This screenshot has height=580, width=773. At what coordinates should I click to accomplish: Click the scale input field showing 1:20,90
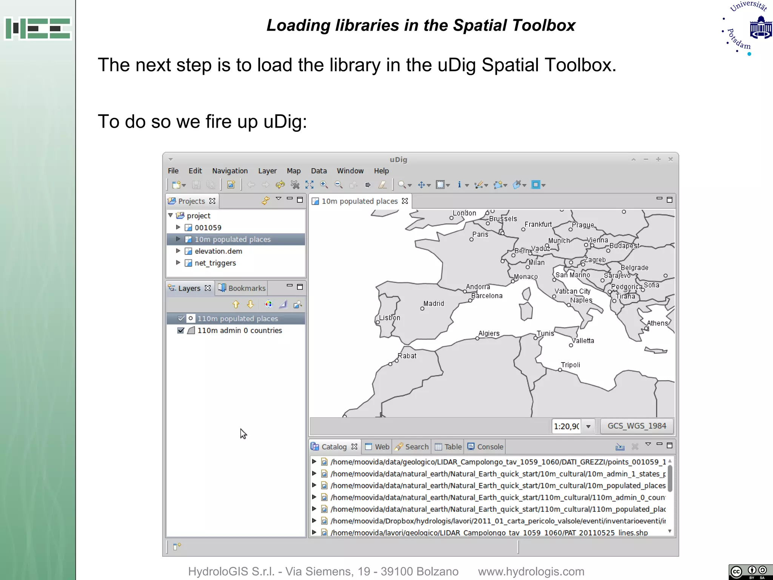tap(567, 426)
